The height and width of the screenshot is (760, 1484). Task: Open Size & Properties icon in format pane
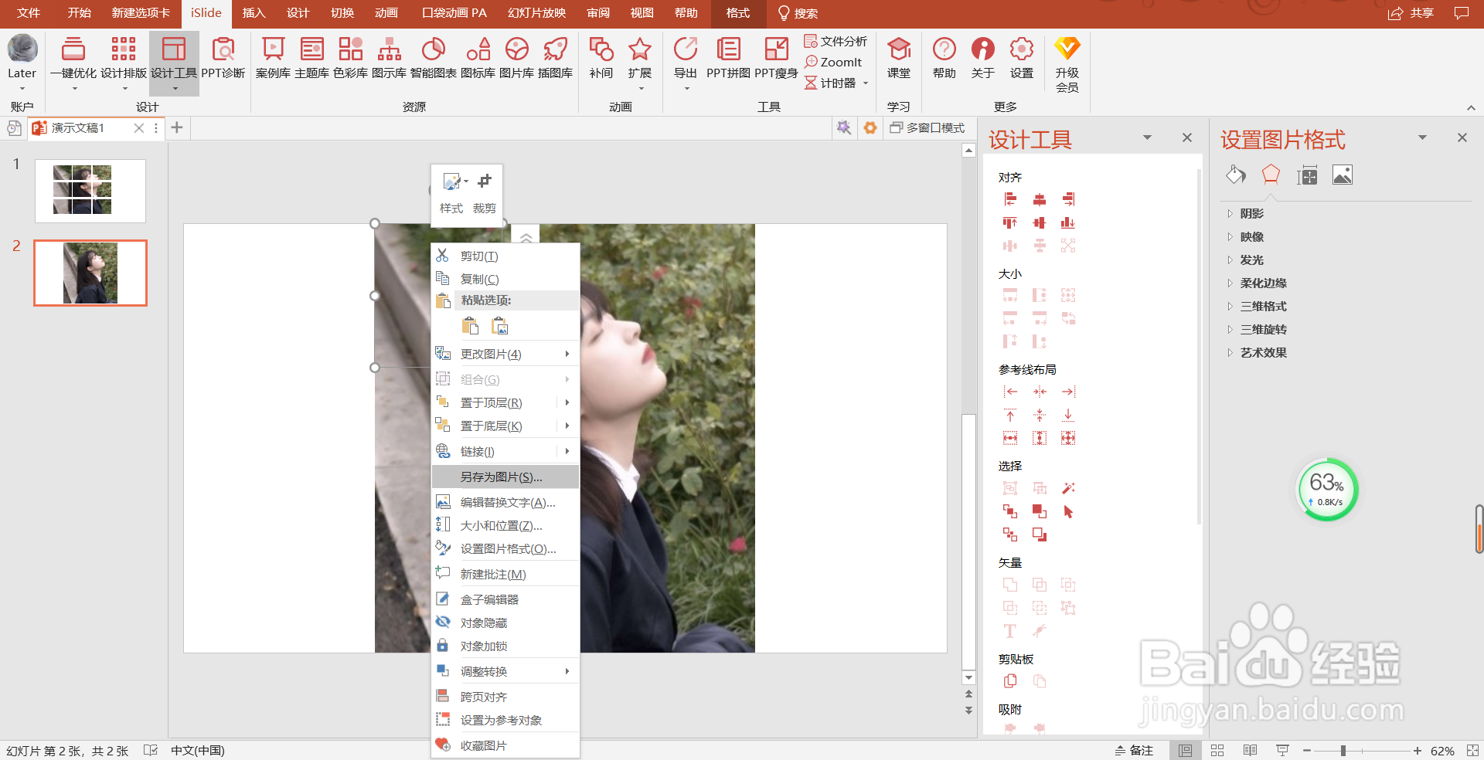(x=1307, y=175)
